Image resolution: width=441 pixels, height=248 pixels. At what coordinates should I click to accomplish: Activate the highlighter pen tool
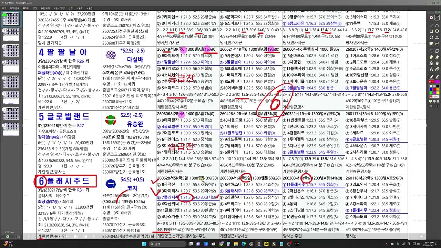[x=437, y=76]
